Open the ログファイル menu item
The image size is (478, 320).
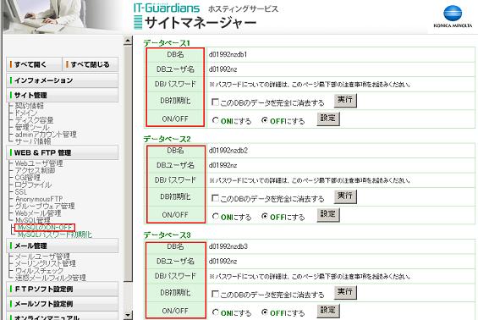[x=33, y=185]
